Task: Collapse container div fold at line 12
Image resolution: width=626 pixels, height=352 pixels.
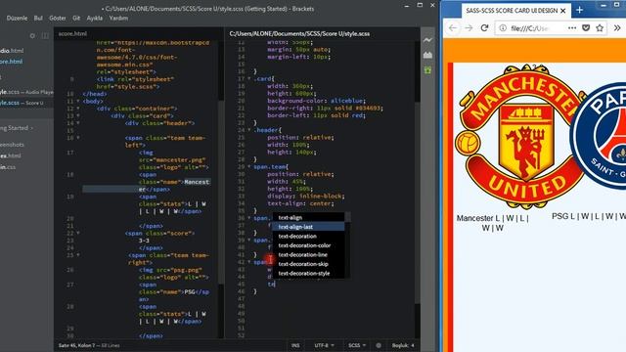Action: tap(78, 109)
